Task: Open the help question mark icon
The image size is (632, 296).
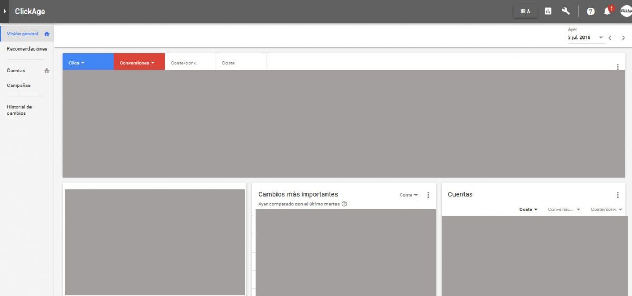Action: 590,12
